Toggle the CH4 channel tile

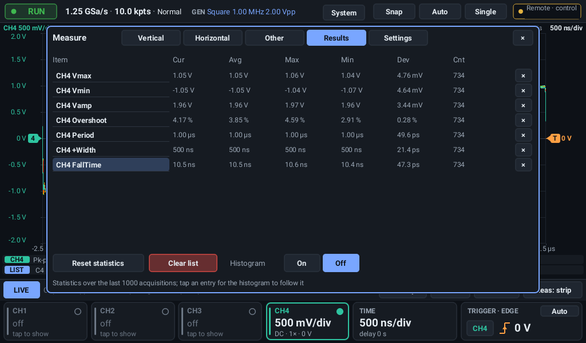pos(307,321)
